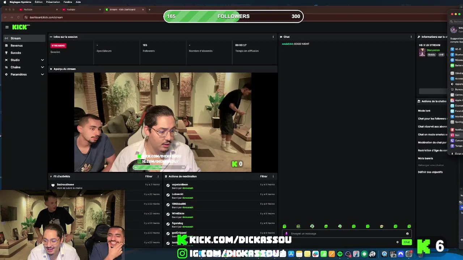Click browser forward arrow

pos(12,17)
